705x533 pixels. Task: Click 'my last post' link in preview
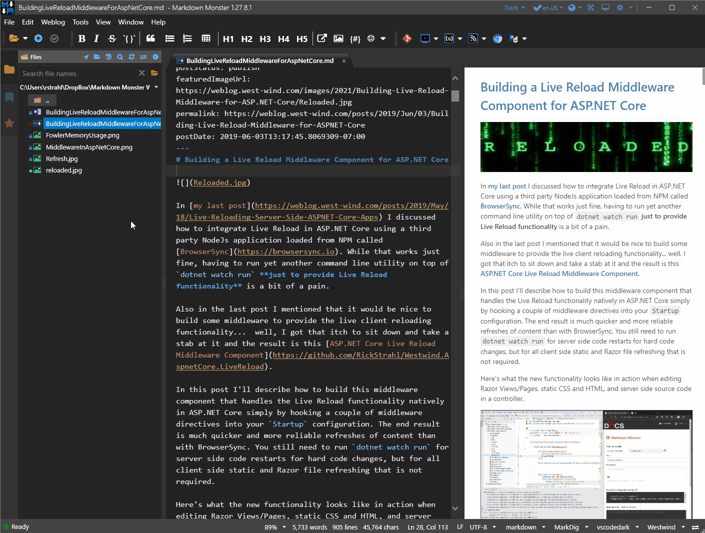coord(507,186)
